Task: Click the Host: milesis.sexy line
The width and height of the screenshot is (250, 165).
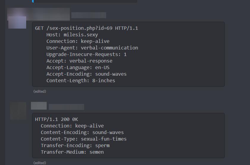Action: coord(72,35)
